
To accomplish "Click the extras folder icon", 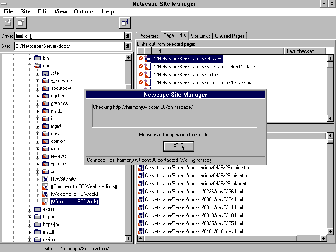I will coord(37,209).
